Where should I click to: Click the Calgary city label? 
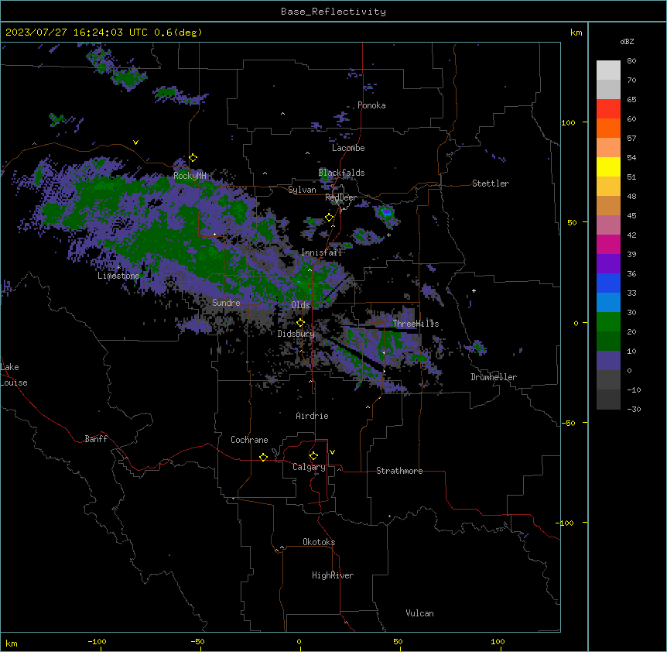point(309,467)
